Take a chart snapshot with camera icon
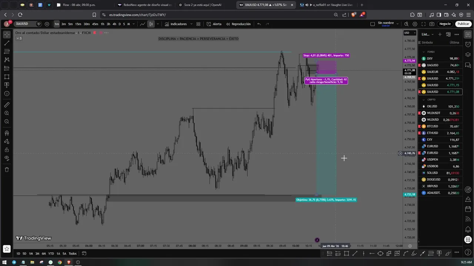 (x=432, y=24)
